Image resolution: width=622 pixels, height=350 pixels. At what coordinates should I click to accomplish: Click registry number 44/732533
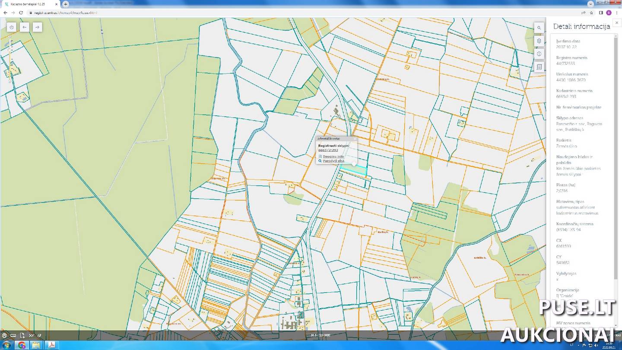(x=565, y=64)
